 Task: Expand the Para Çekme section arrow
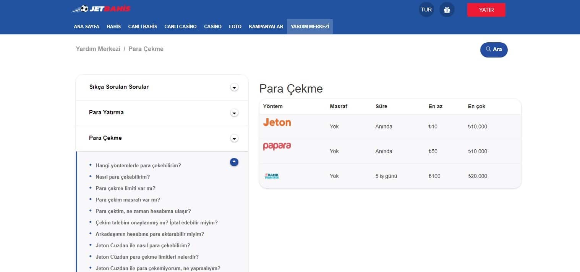pyautogui.click(x=234, y=138)
